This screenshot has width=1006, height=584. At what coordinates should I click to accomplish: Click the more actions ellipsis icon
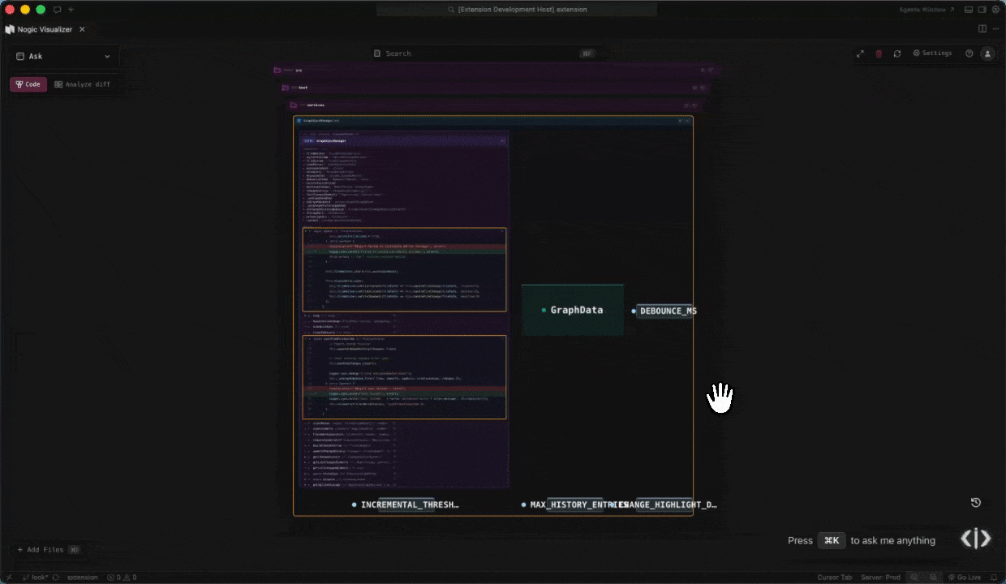(995, 29)
